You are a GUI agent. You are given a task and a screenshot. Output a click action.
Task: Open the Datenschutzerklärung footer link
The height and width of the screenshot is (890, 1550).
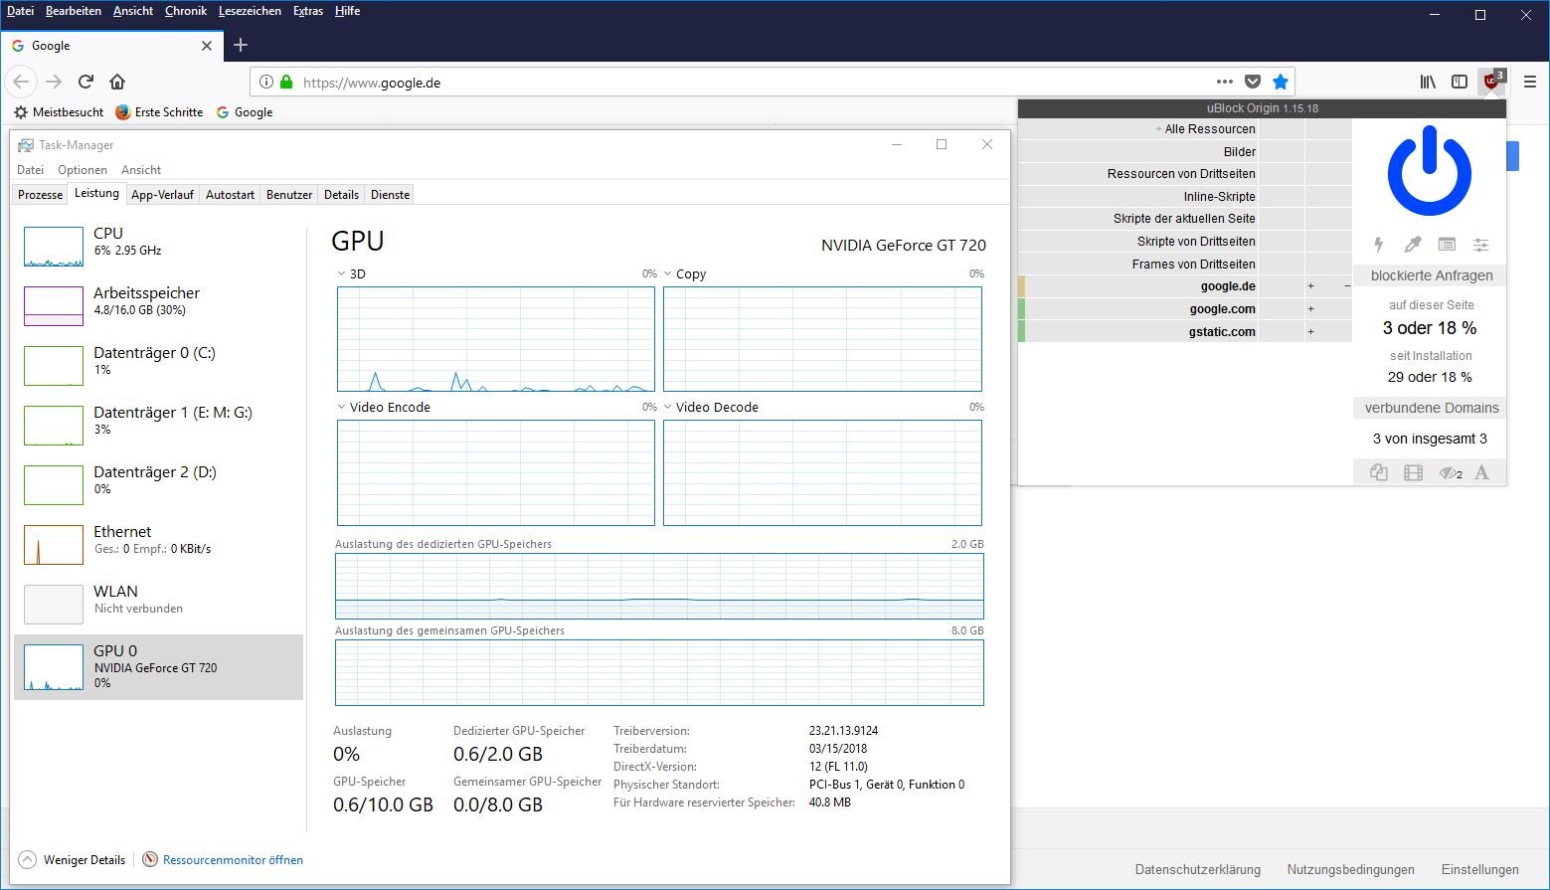coord(1197,869)
